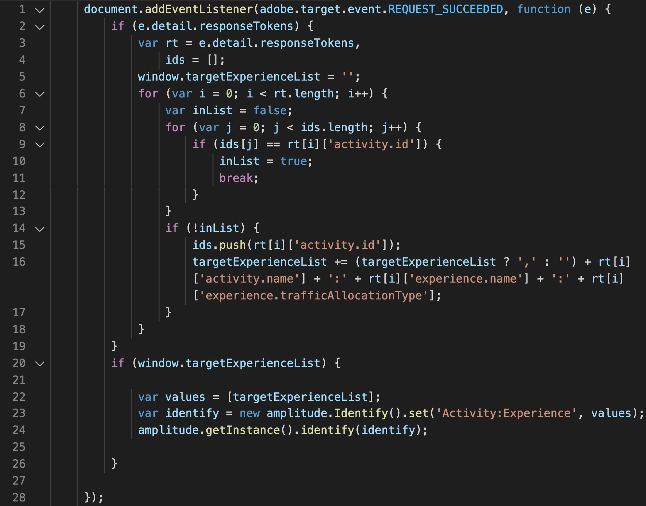Click the 'false' value on line 7
Image resolution: width=646 pixels, height=506 pixels.
pos(270,110)
